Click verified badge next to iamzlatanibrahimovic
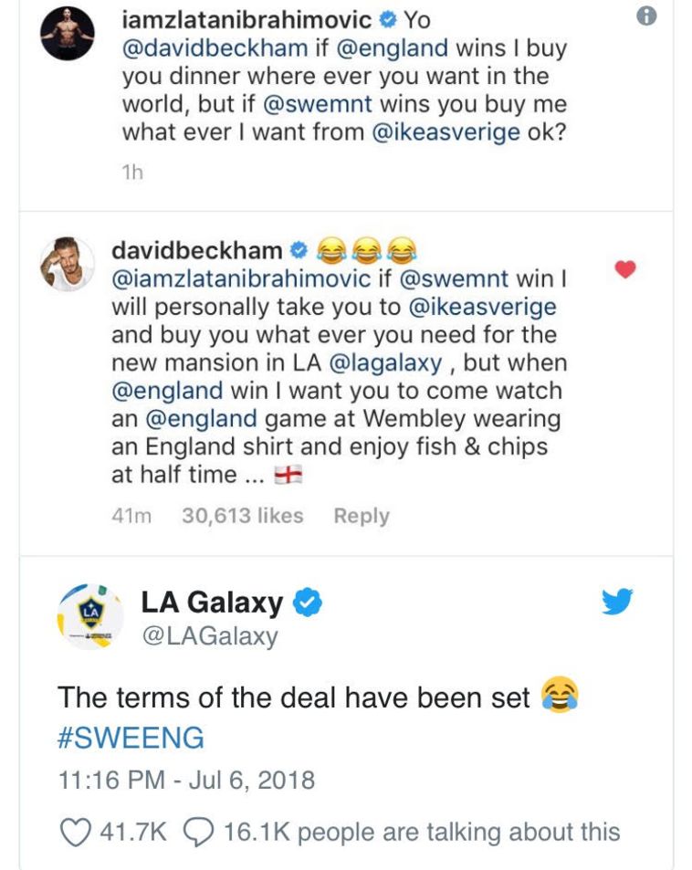692x870 pixels. (386, 18)
